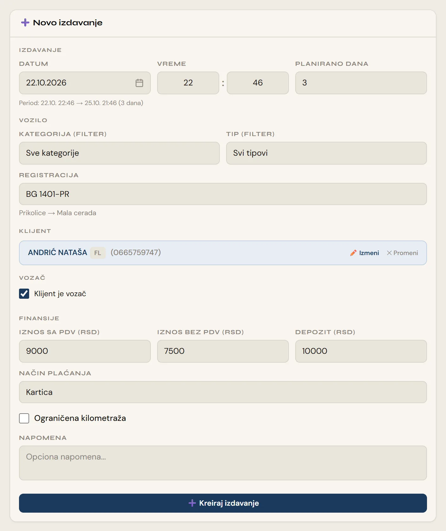Focus the minutes field showing 46
Image resolution: width=446 pixels, height=531 pixels.
pos(258,83)
